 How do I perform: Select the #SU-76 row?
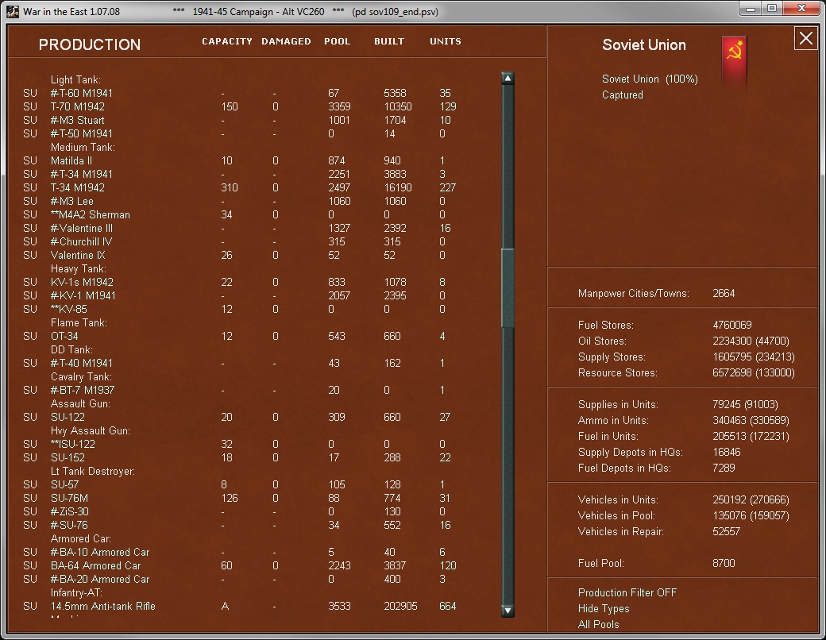(240, 525)
